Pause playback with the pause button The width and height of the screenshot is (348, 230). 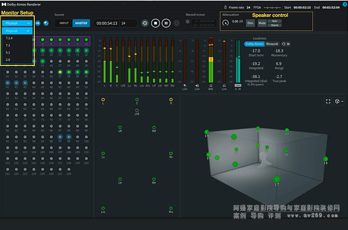(166, 23)
